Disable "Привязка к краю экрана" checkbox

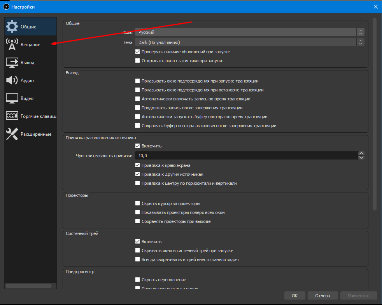click(137, 165)
